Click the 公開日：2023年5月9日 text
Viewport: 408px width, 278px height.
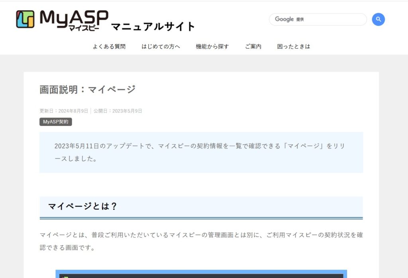pos(118,111)
